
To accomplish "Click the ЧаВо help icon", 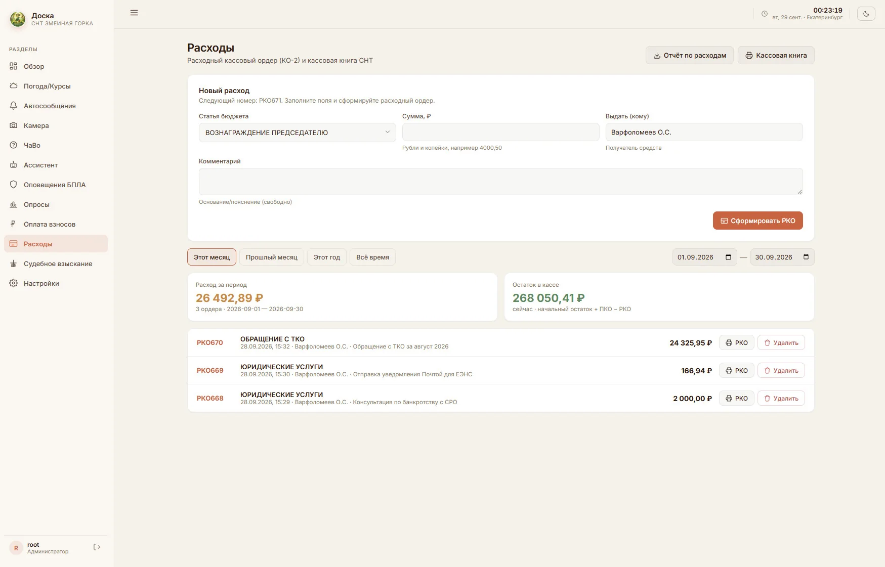I will 14,145.
